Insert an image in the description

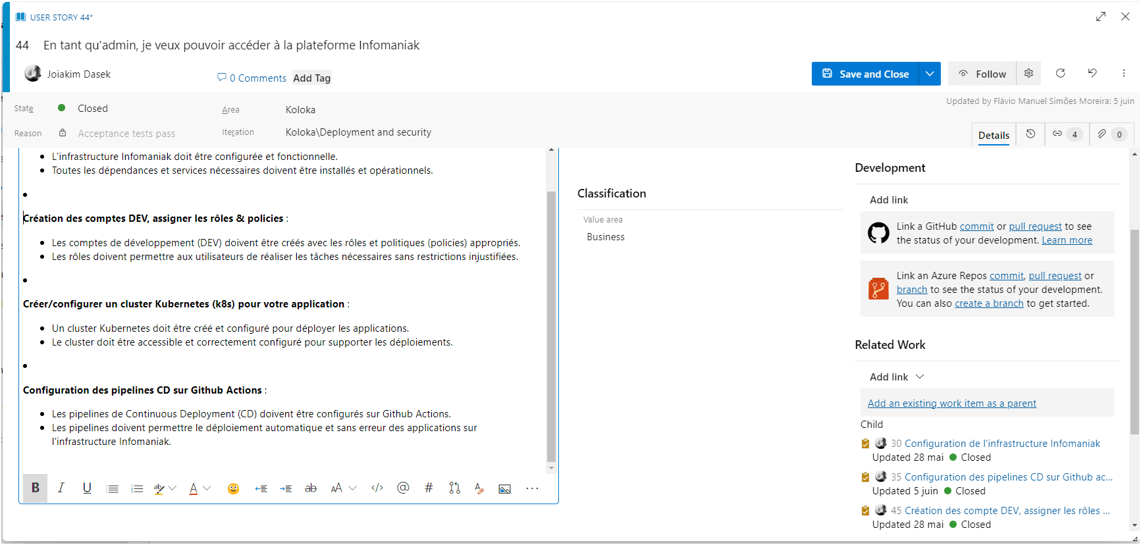coord(505,488)
